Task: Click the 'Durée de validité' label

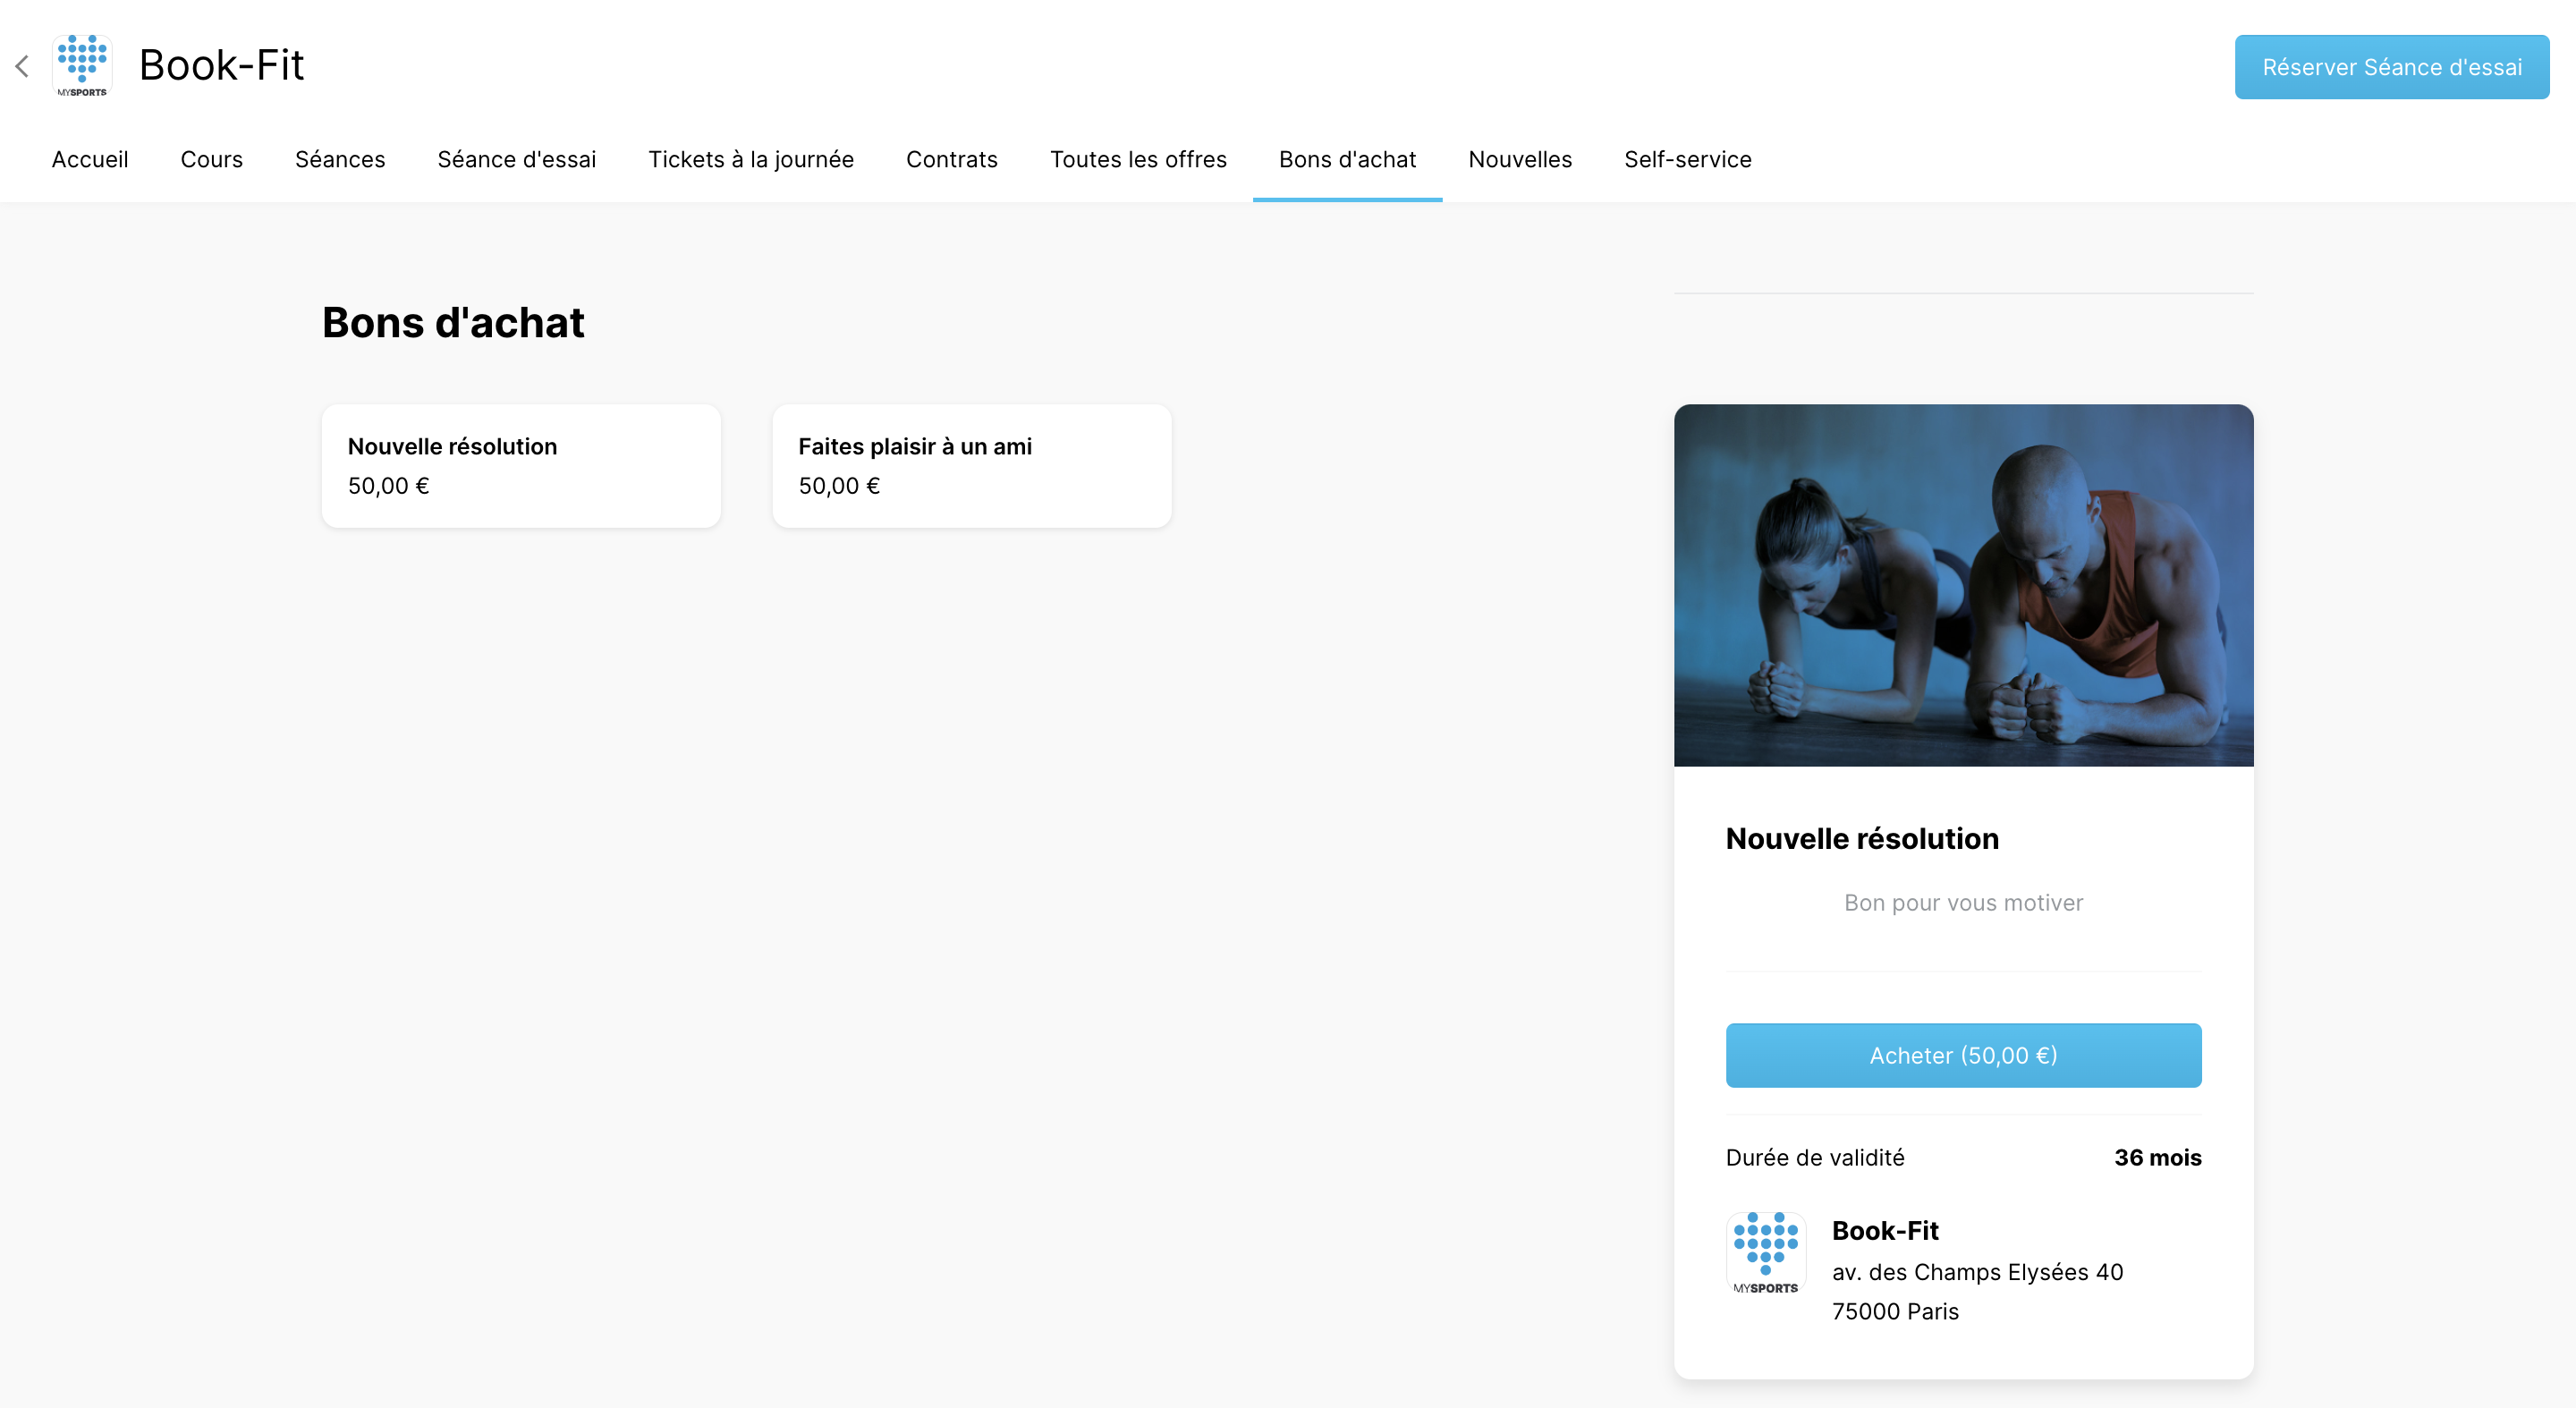Action: pyautogui.click(x=1815, y=1158)
